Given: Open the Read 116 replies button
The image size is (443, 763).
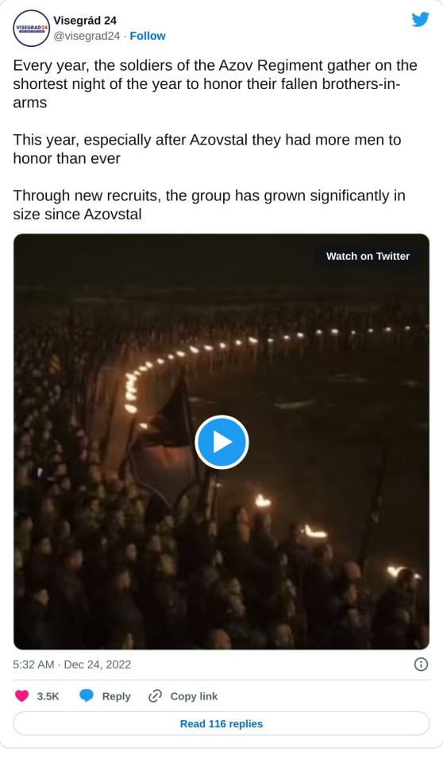Looking at the screenshot, I should [221, 723].
